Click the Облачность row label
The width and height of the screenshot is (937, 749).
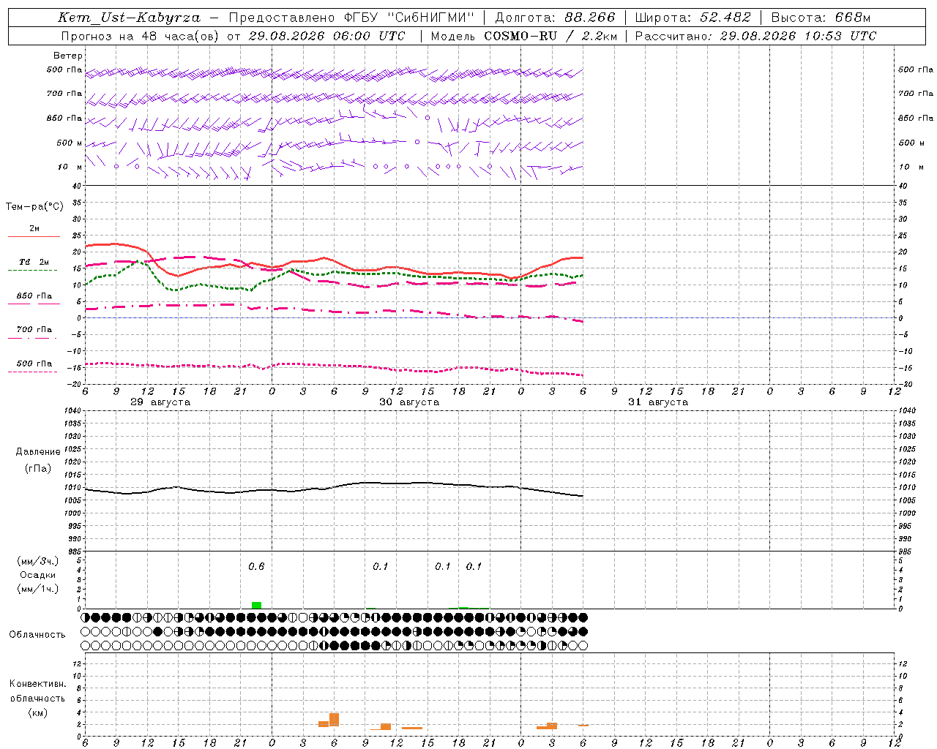click(37, 634)
